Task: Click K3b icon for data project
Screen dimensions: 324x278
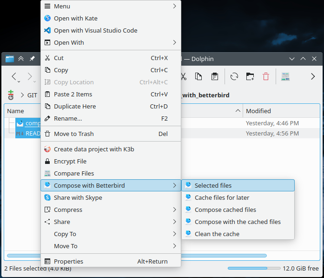Action: [x=47, y=149]
